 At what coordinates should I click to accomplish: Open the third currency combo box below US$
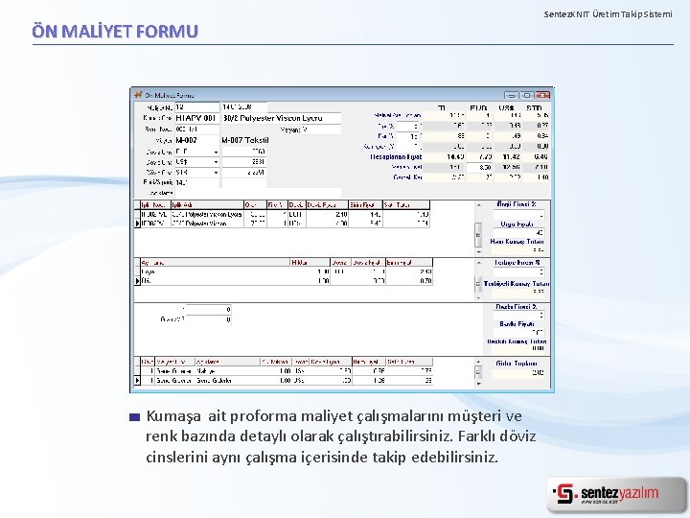pyautogui.click(x=197, y=173)
